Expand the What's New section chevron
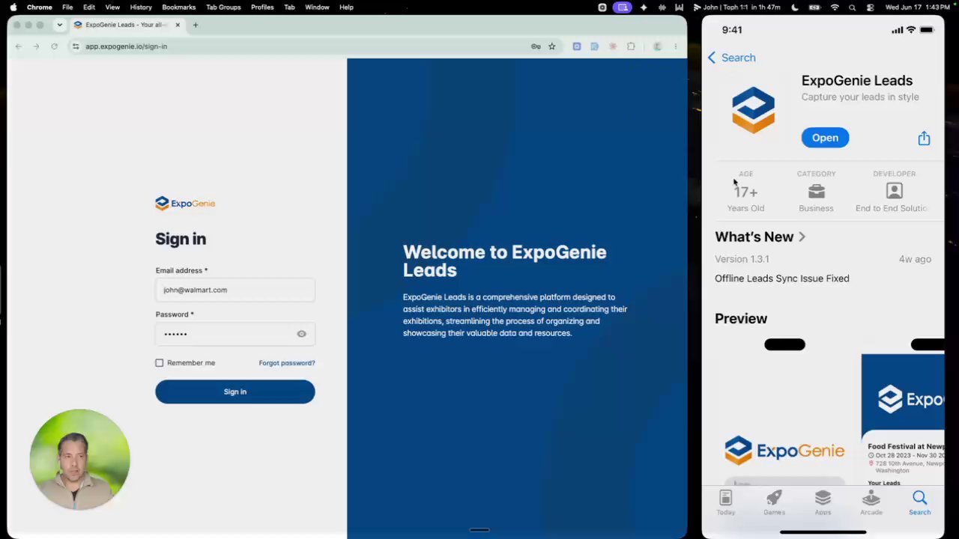Image resolution: width=959 pixels, height=539 pixels. [x=802, y=237]
